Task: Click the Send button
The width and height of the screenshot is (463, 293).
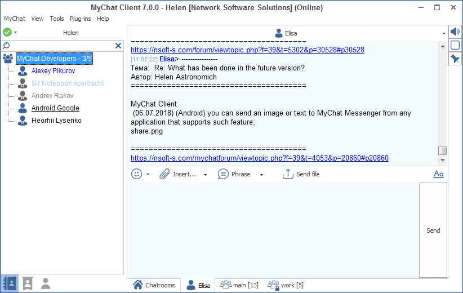Action: click(433, 230)
